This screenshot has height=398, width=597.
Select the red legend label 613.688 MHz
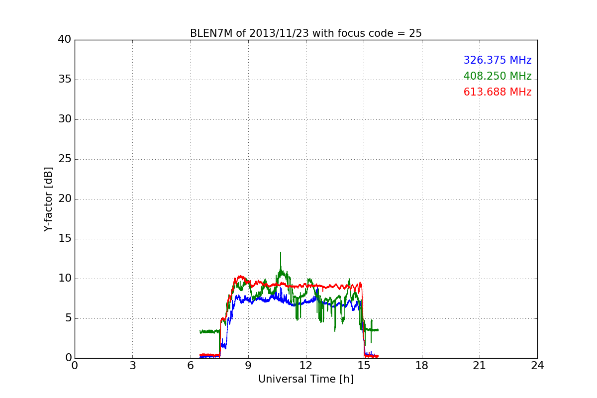(497, 92)
